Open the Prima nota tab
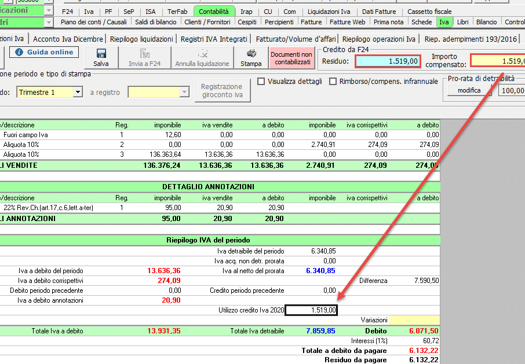Image resolution: width=525 pixels, height=364 pixels. [x=388, y=22]
